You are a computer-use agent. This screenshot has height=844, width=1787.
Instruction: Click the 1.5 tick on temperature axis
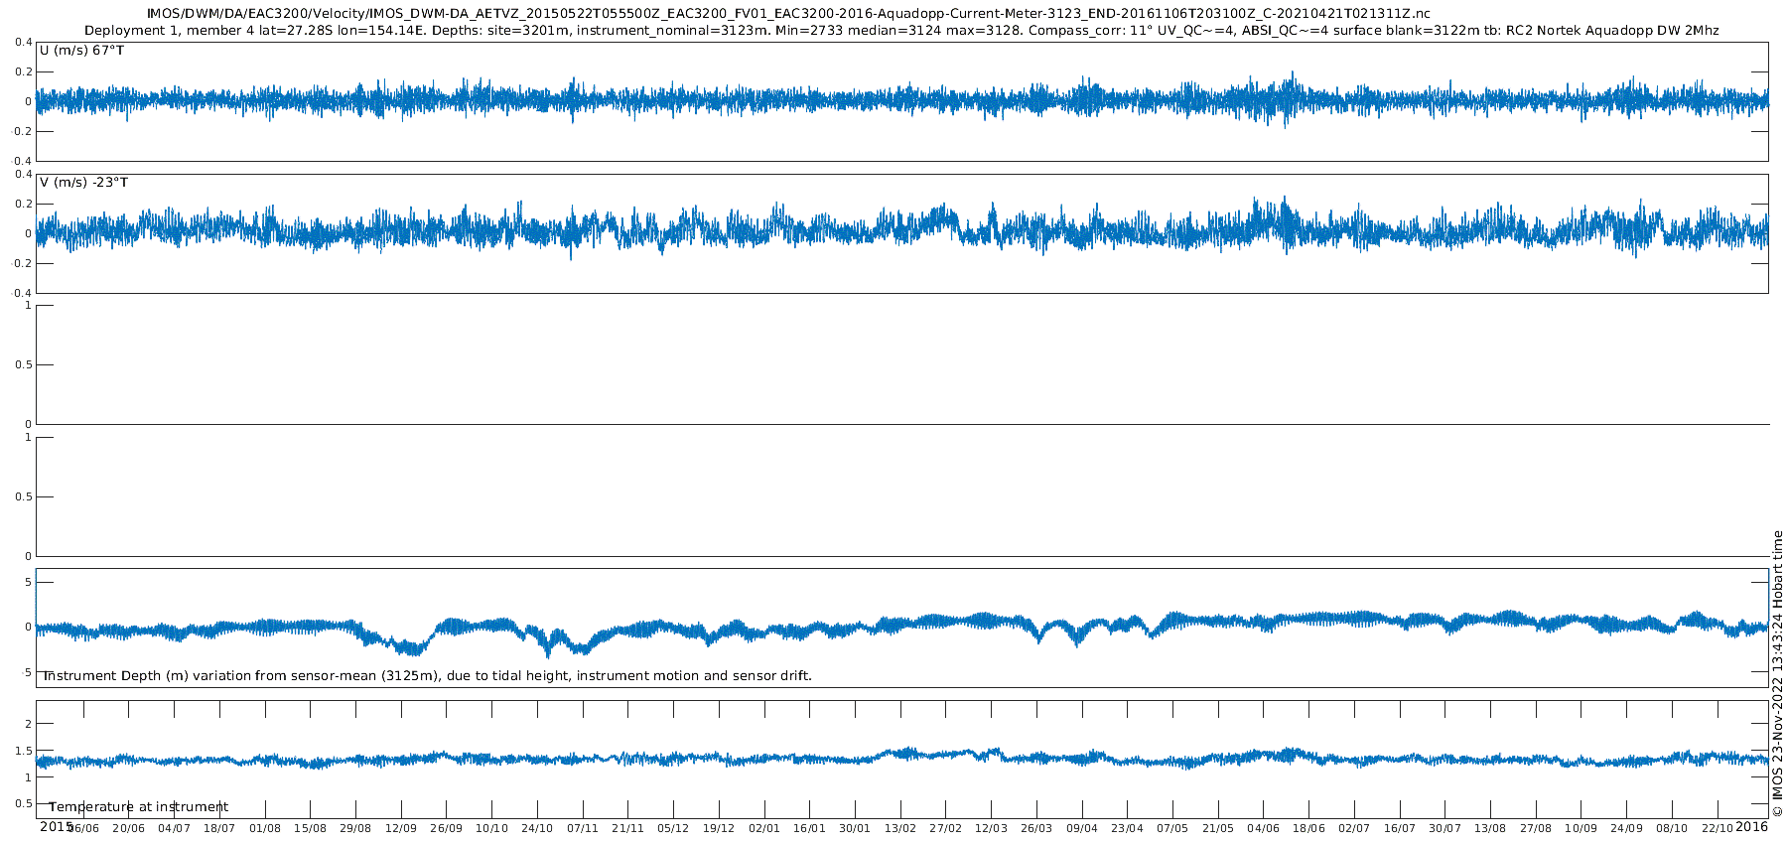click(24, 751)
